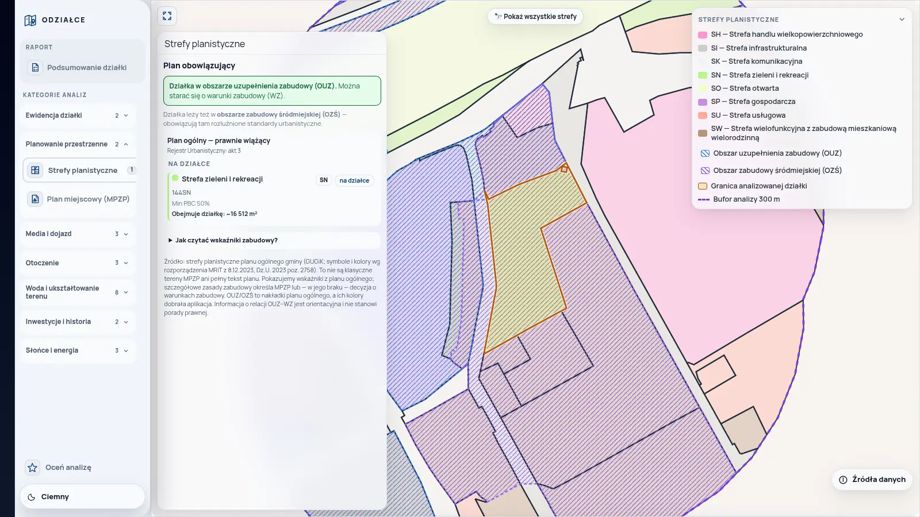Expand the Słońce i energia category
The image size is (920, 517).
78,350
